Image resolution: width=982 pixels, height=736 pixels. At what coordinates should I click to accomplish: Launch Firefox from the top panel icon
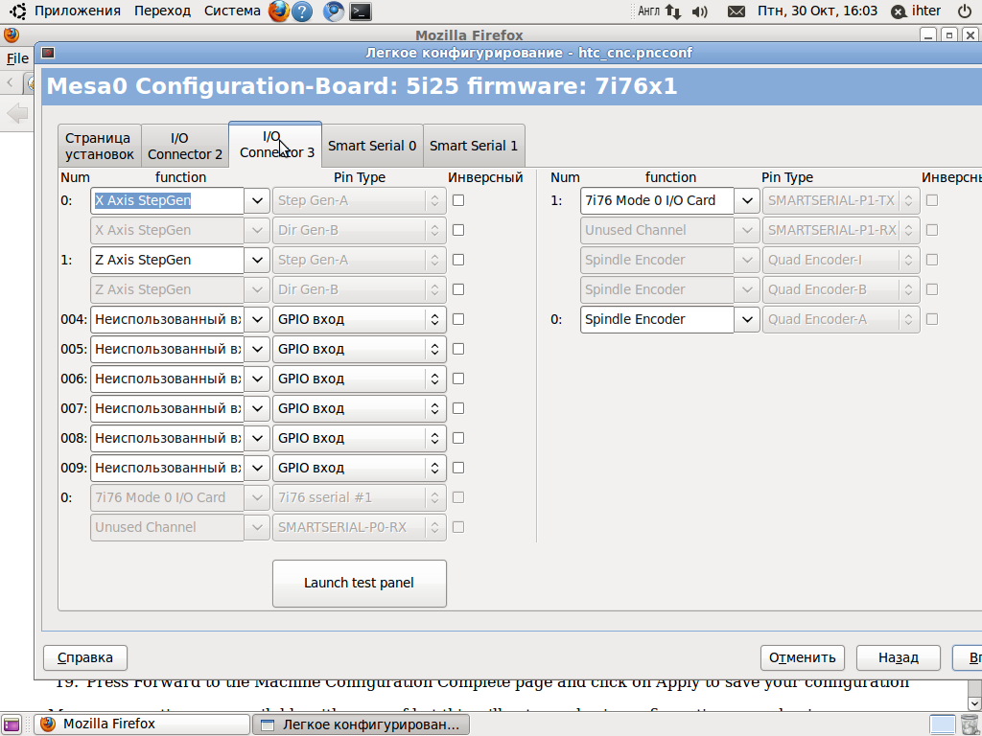pyautogui.click(x=279, y=11)
